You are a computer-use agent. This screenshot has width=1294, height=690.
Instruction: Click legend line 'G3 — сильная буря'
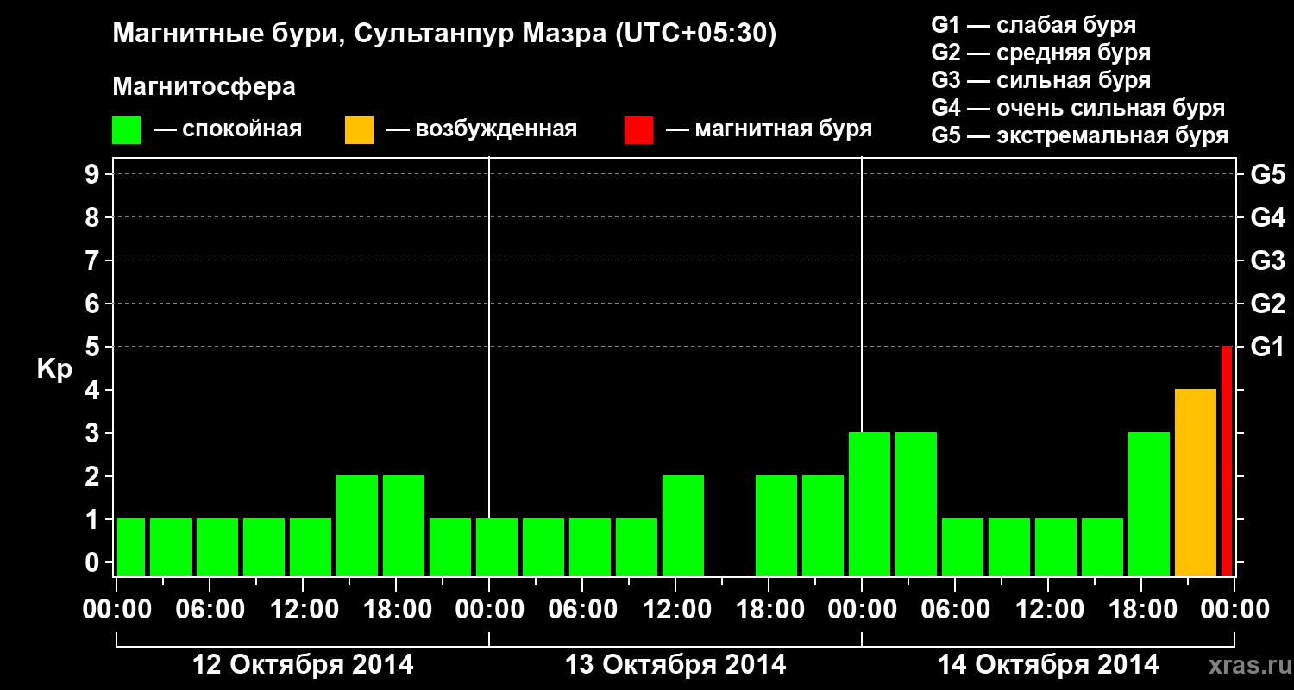(1041, 80)
